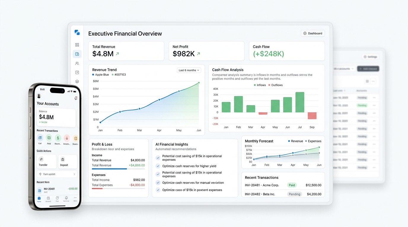Click the '-$4,000.00' Total Expenses value
Viewport: 408px width, 227px height.
[x=137, y=185]
